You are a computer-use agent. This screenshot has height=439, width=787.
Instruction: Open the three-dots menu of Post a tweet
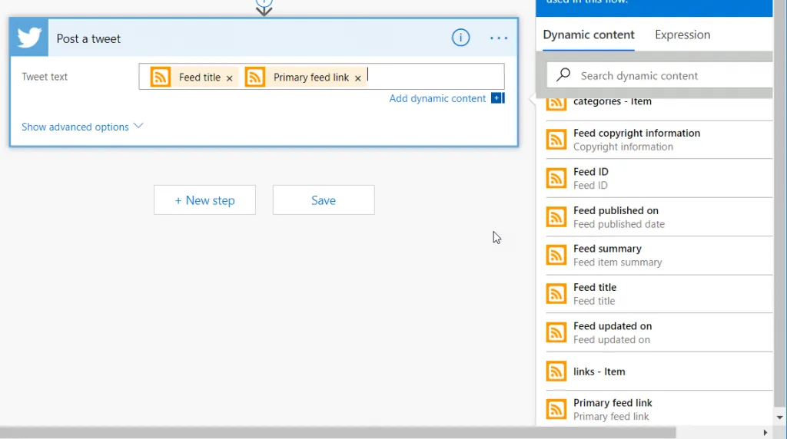(x=499, y=38)
